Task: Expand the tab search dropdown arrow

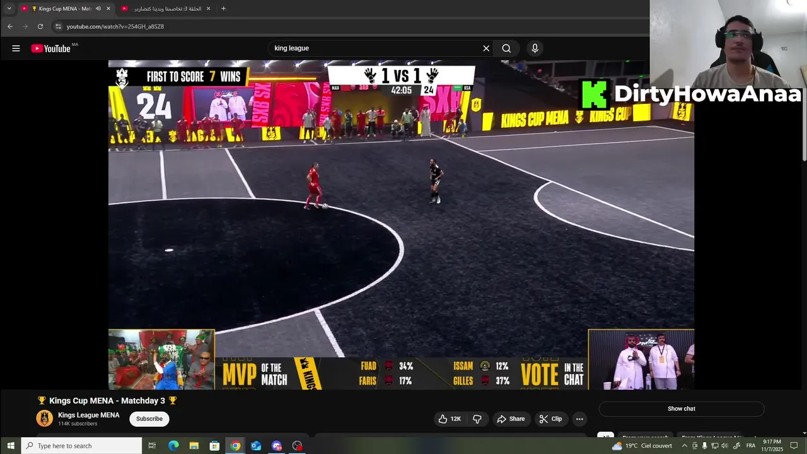Action: 9,9
